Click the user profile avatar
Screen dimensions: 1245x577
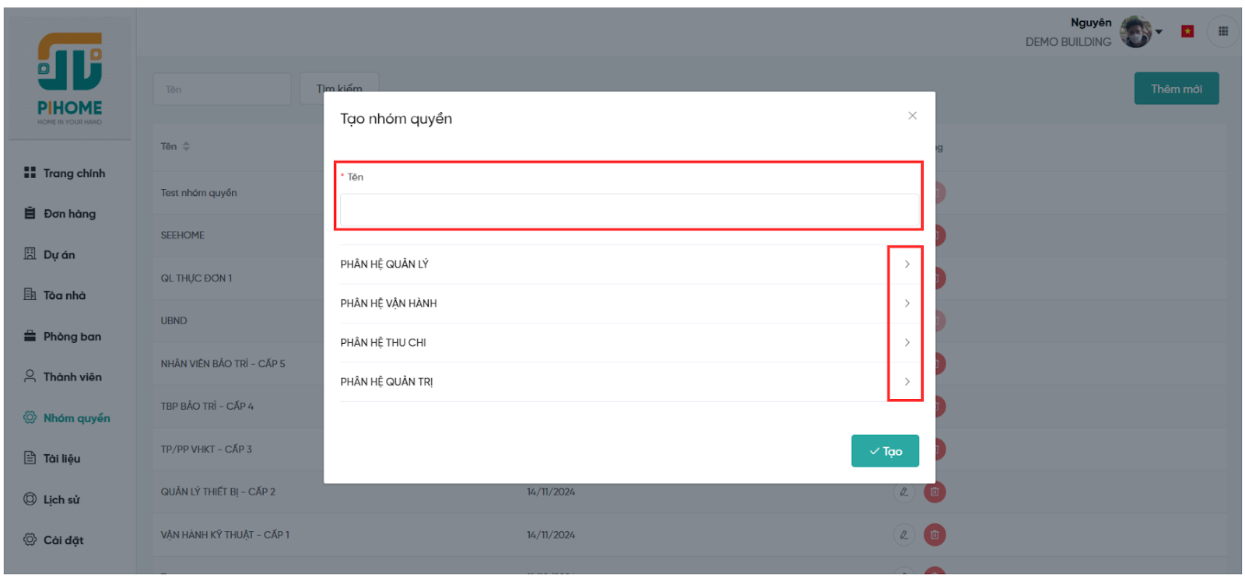point(1135,32)
